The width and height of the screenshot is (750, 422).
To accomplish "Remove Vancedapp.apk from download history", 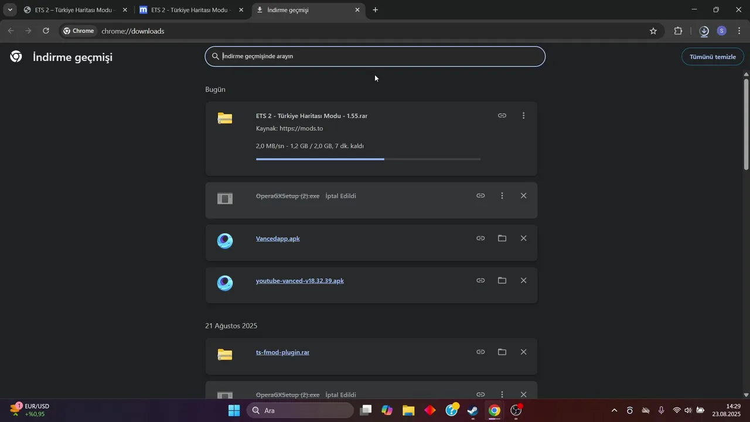I will click(524, 238).
